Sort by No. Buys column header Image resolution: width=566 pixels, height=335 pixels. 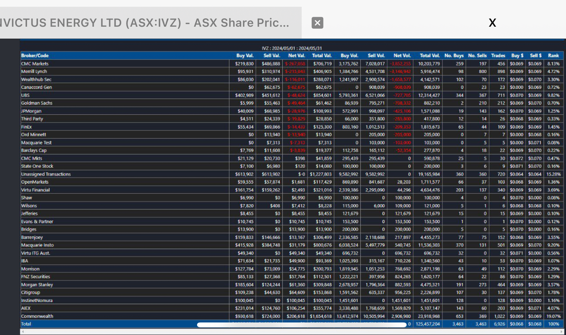(454, 56)
